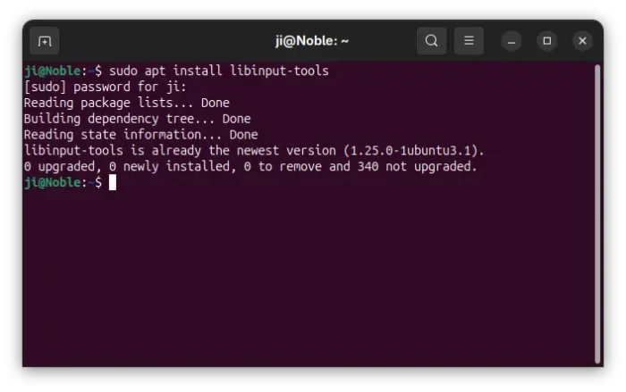626x392 pixels.
Task: Click the terminal's vertical scrollbar
Action: (x=596, y=214)
